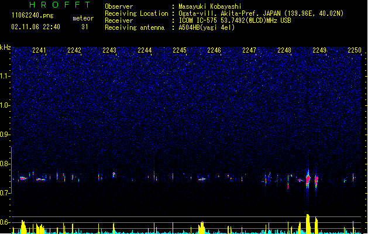Click the tallest yellow intensity peak in bottom graph

coord(308,223)
